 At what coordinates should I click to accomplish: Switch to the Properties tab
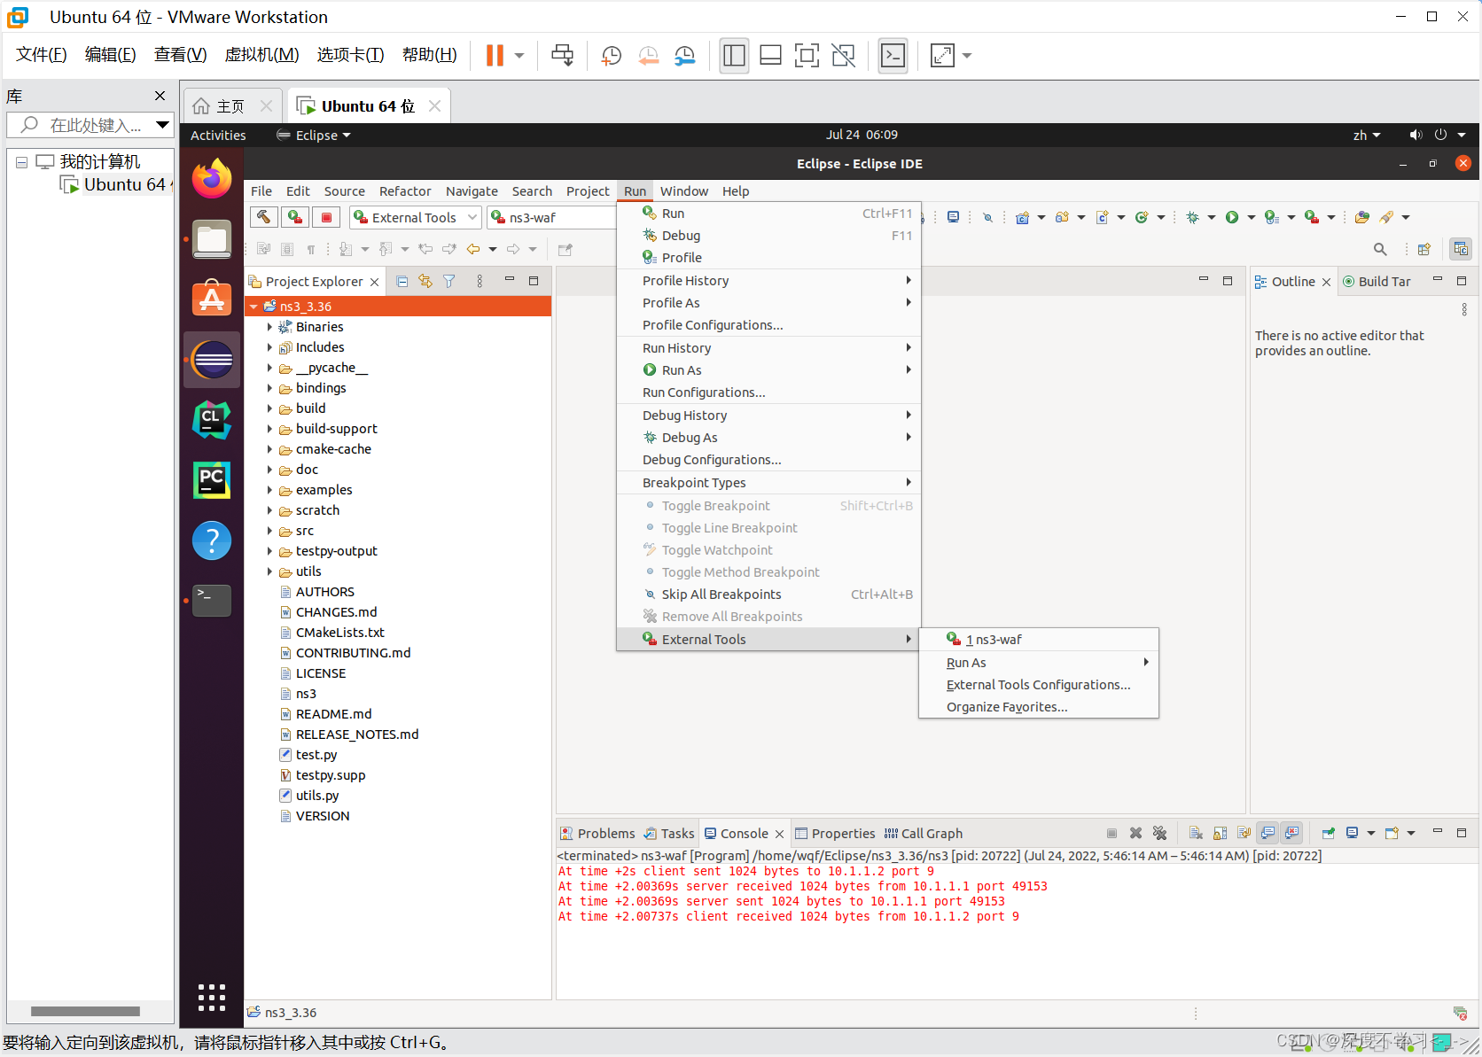835,834
